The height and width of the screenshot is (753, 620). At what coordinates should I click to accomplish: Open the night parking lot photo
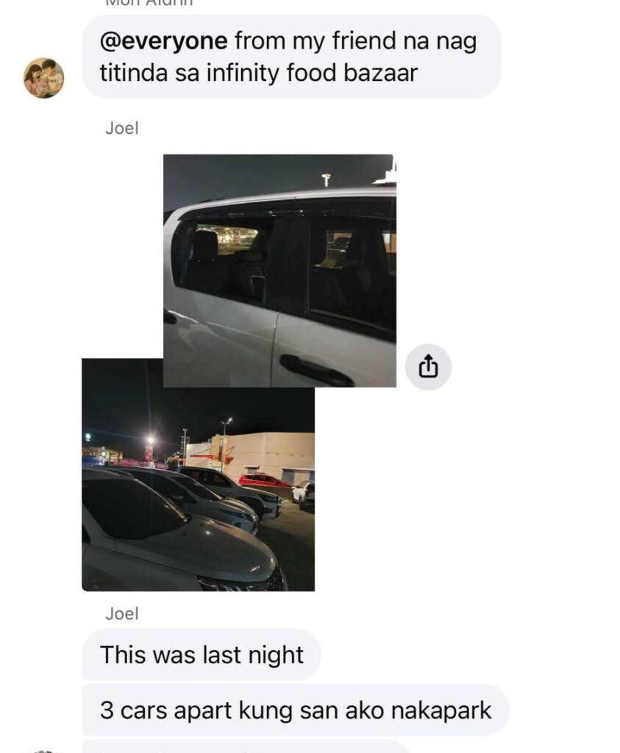pos(198,488)
